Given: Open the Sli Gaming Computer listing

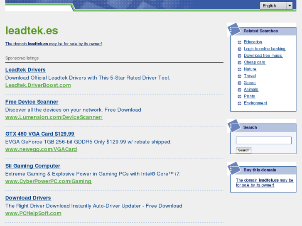Looking at the screenshot, I should coord(33,166).
